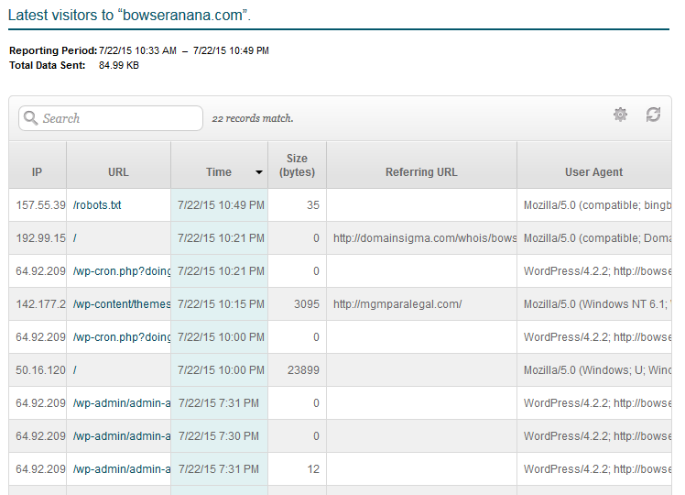The height and width of the screenshot is (495, 685).
Task: Sort by the URL column header
Action: click(x=118, y=171)
